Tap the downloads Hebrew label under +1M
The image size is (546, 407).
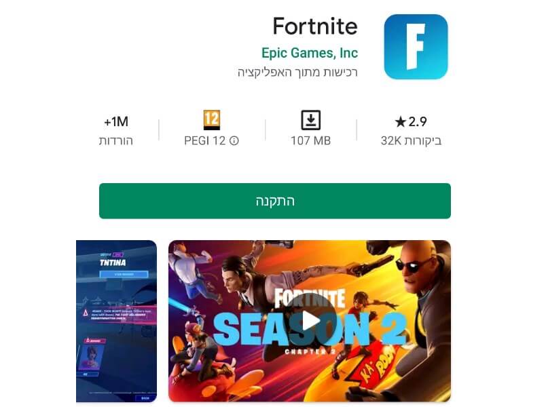tap(116, 141)
